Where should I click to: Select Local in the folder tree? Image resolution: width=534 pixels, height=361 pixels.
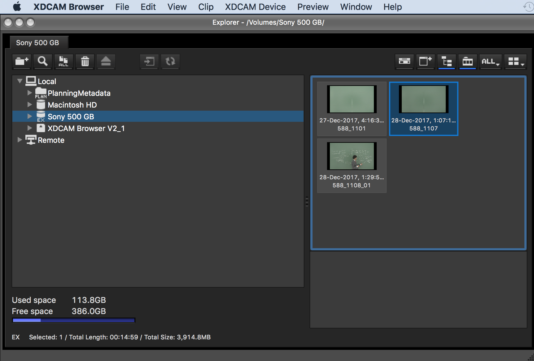click(47, 81)
